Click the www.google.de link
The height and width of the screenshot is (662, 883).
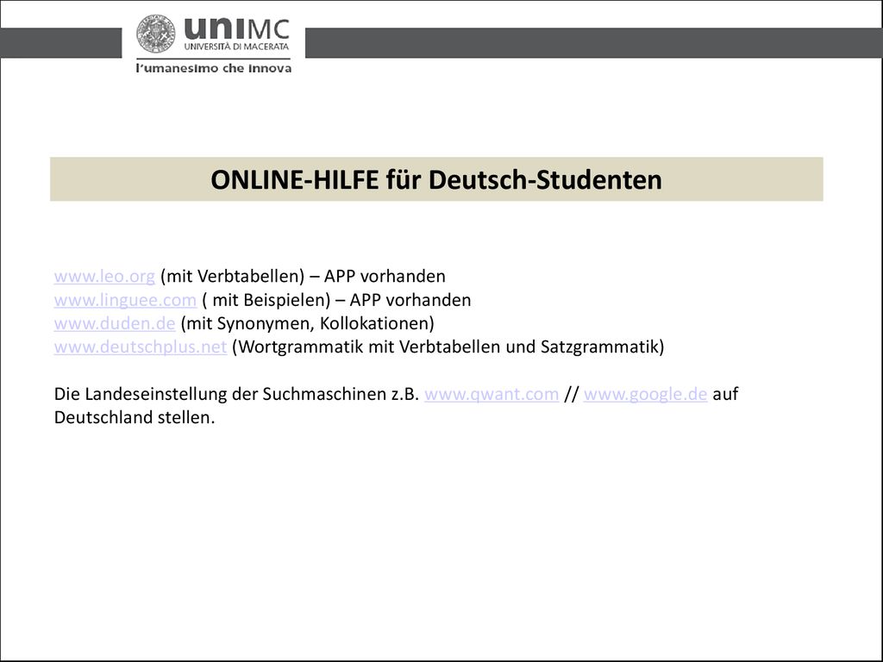[645, 394]
